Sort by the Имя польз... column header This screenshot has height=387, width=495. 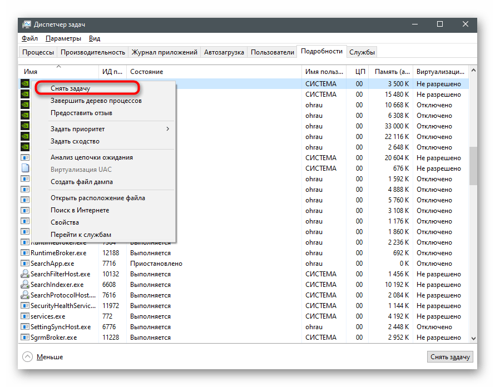point(324,72)
